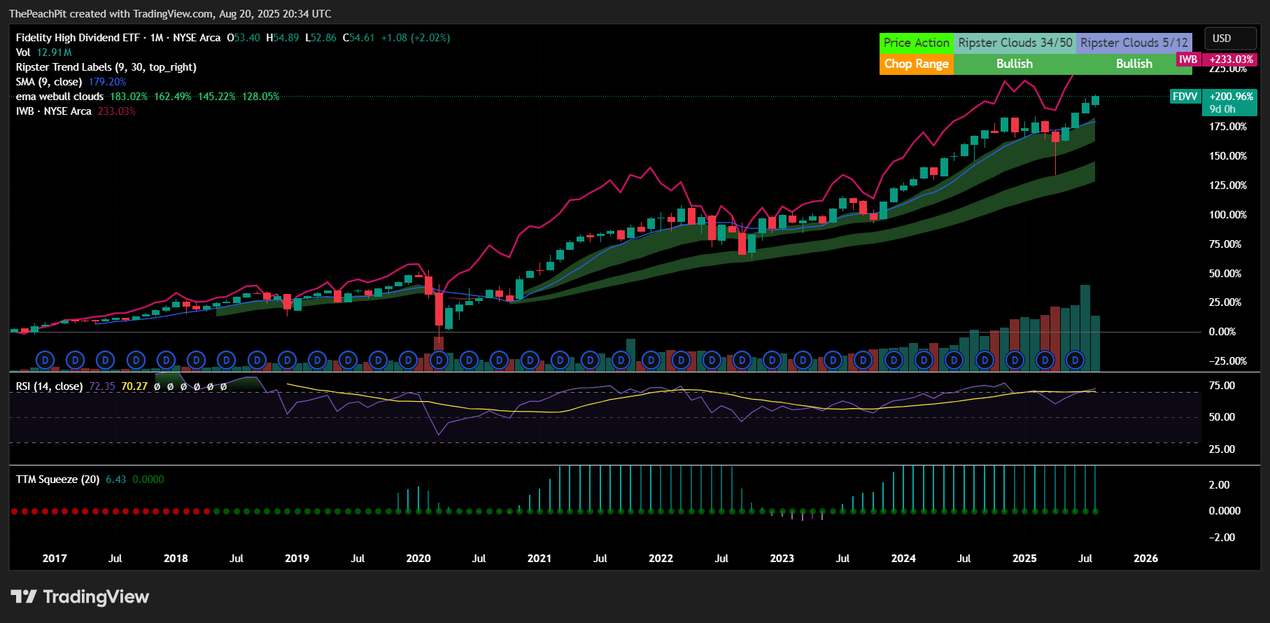This screenshot has width=1270, height=623.
Task: Click the high value H54.89
Action: click(283, 38)
